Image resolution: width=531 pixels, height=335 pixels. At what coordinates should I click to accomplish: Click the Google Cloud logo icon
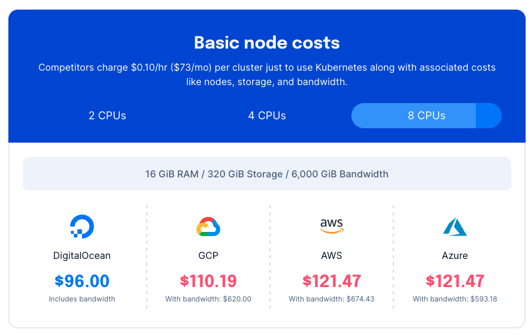click(208, 227)
